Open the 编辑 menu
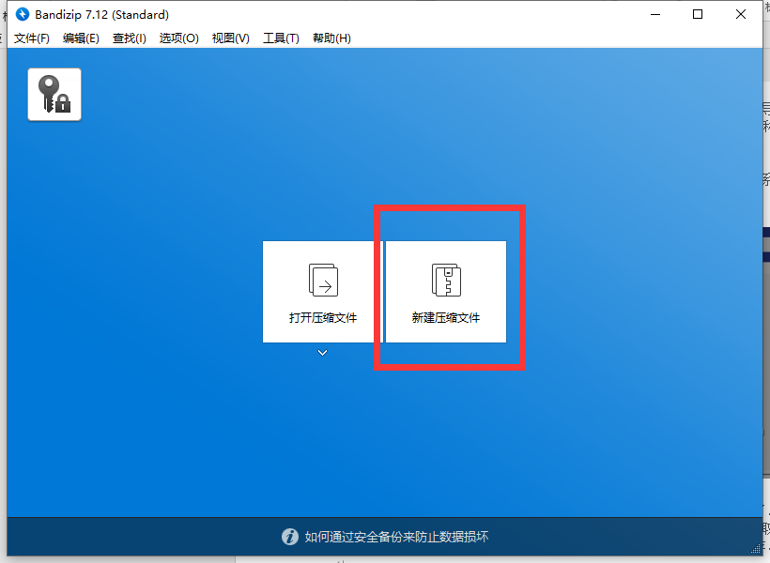This screenshot has height=563, width=770. tap(81, 38)
